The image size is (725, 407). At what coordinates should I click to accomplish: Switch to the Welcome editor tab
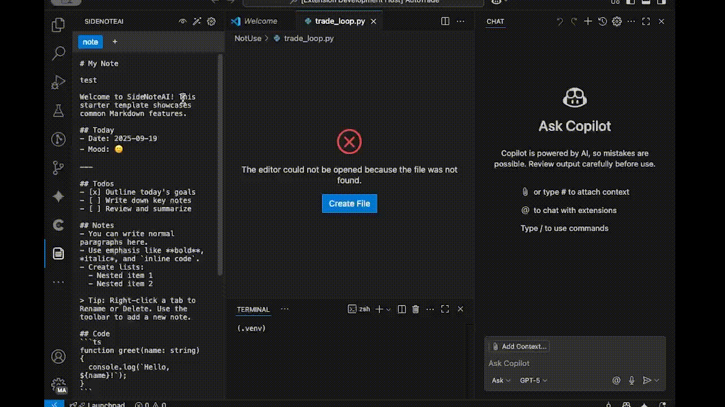(x=255, y=21)
